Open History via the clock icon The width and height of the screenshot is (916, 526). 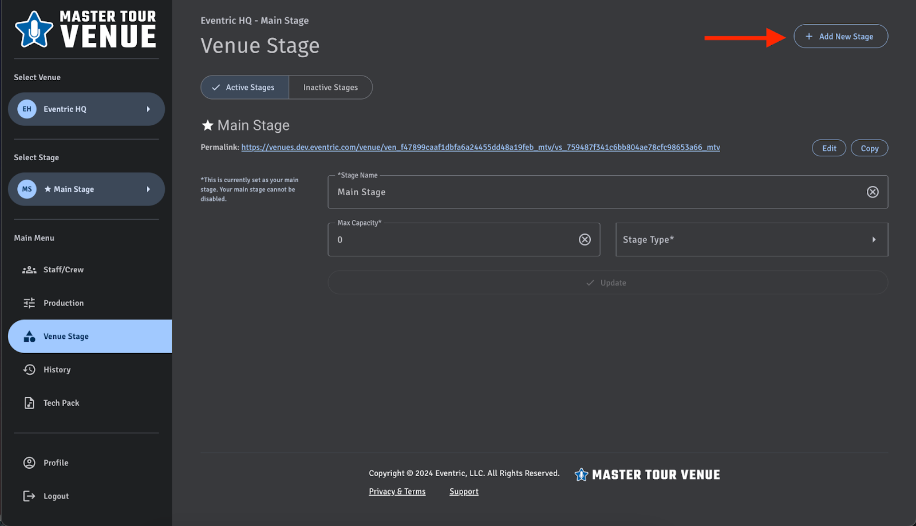(x=29, y=369)
